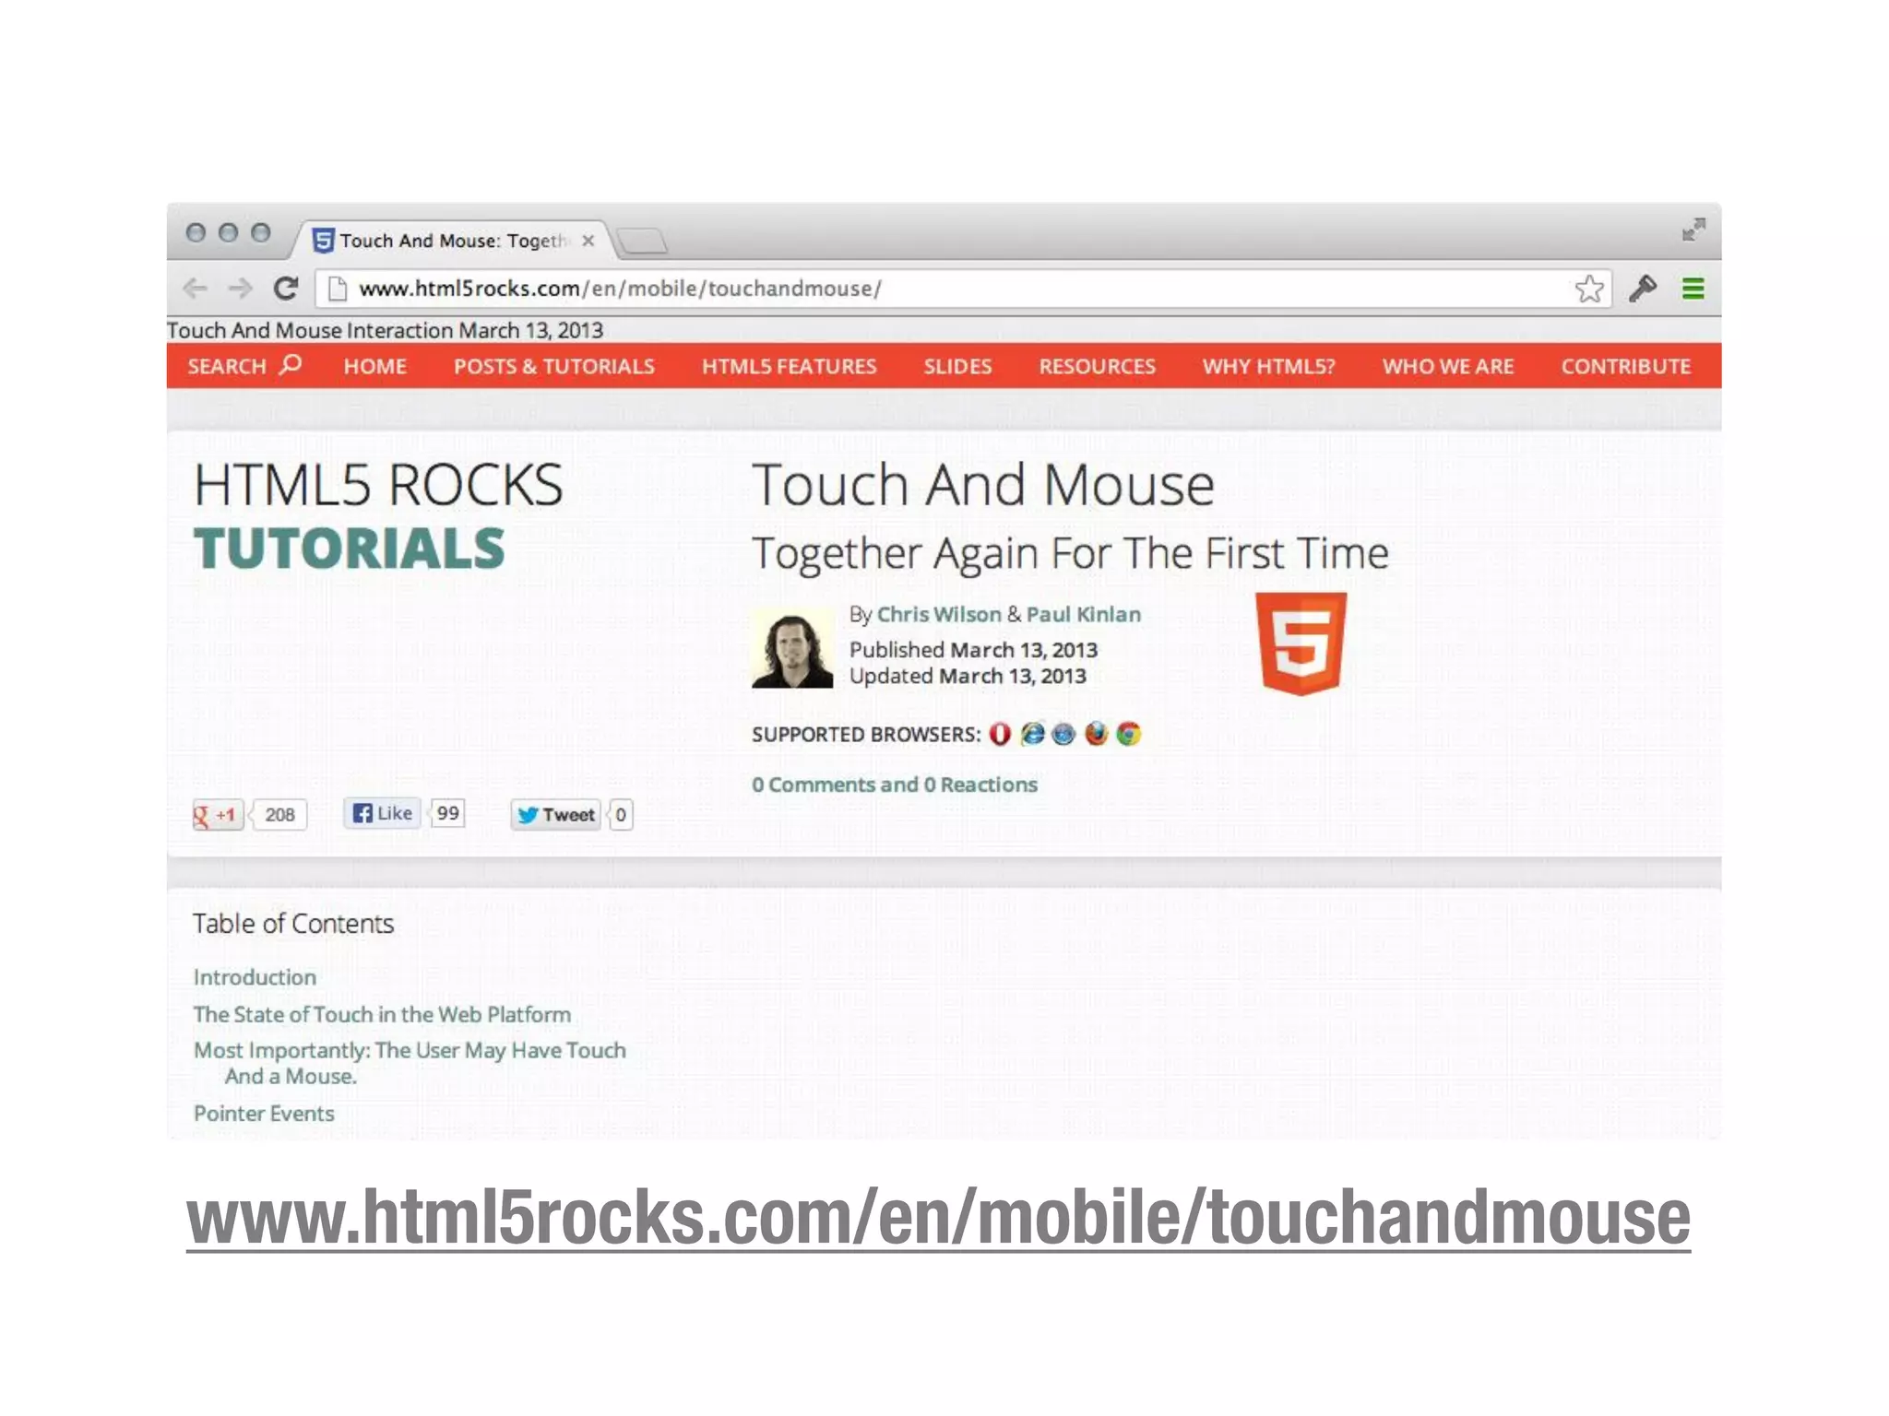Viewport: 1889px width, 1416px height.
Task: Click the Twitter Tweet button
Action: pos(556,815)
